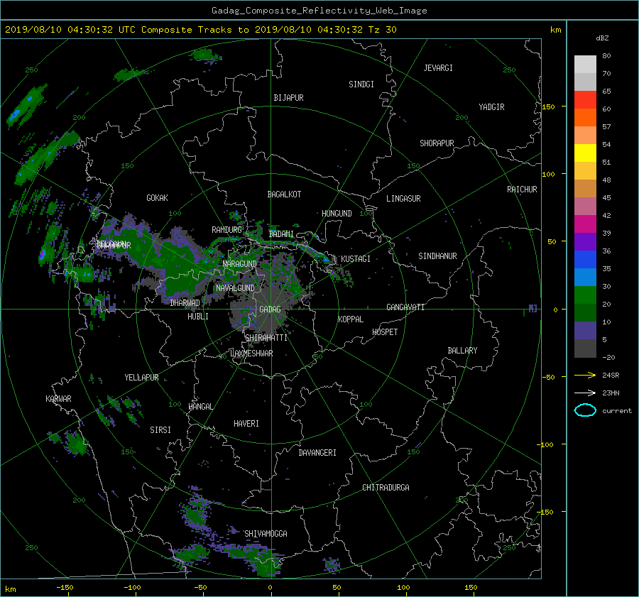Click the LAXMESHWAR city label

[x=251, y=354]
